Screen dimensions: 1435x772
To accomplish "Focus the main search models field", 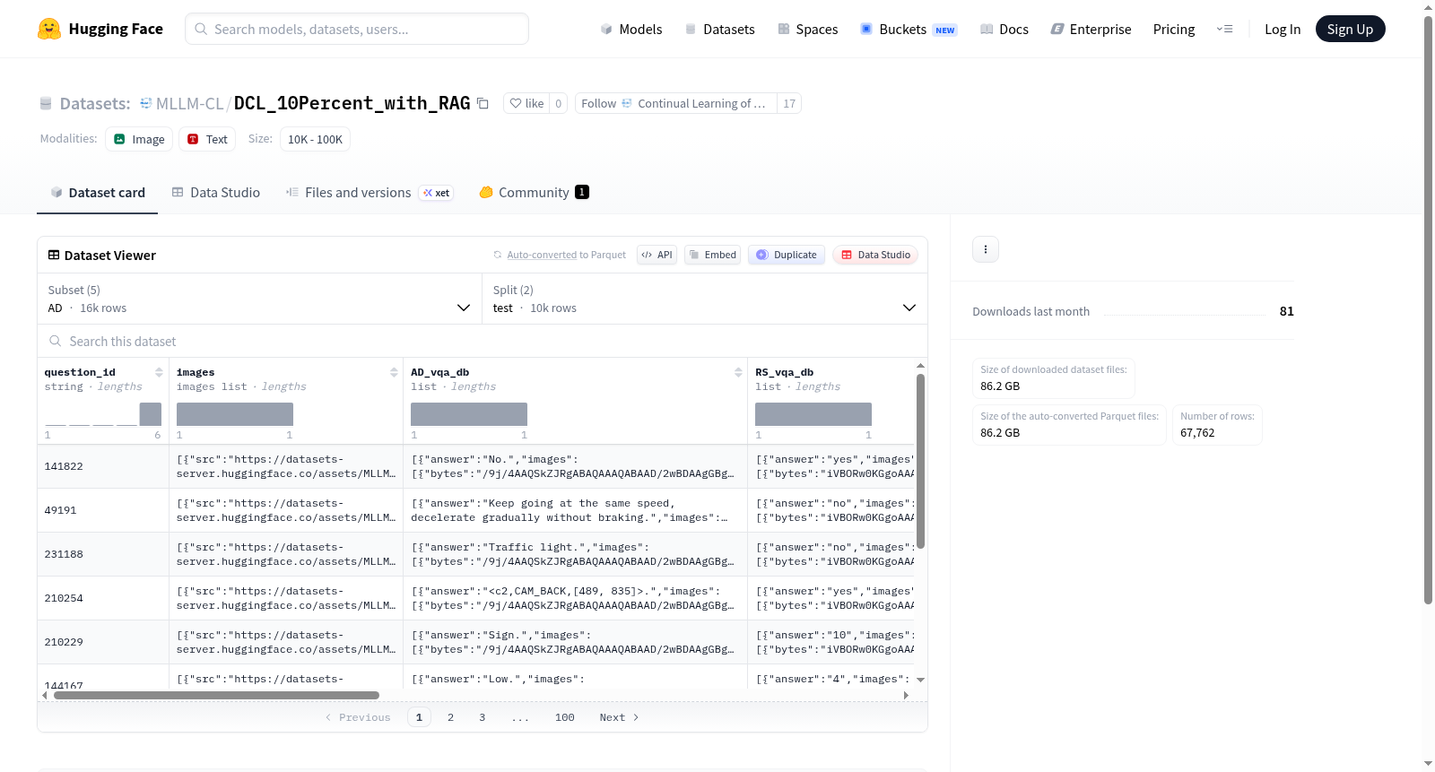I will (x=357, y=29).
